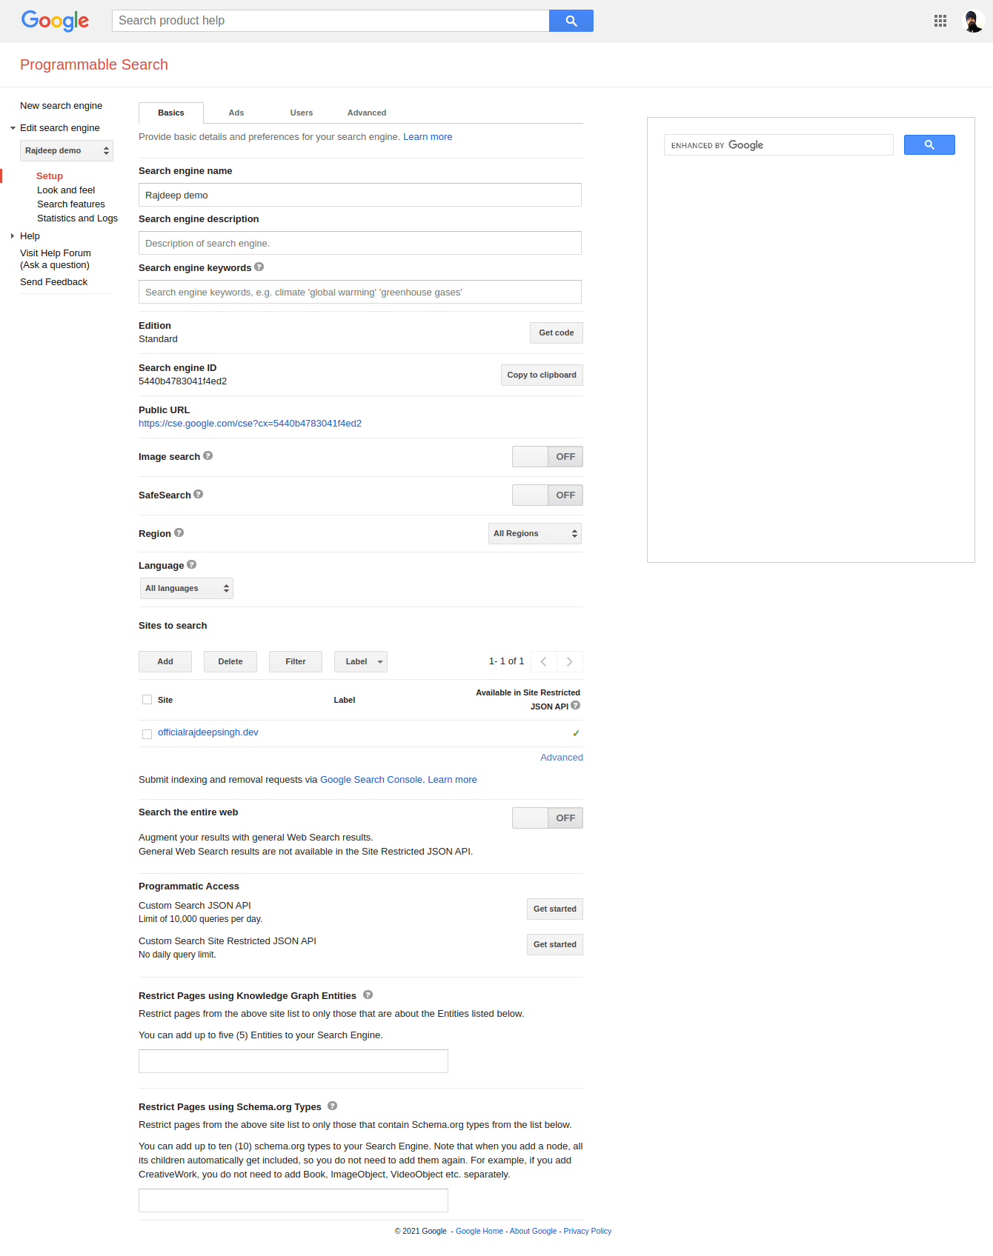993x1256 pixels.
Task: Click Get started for Site Restricted JSON API
Action: point(555,945)
